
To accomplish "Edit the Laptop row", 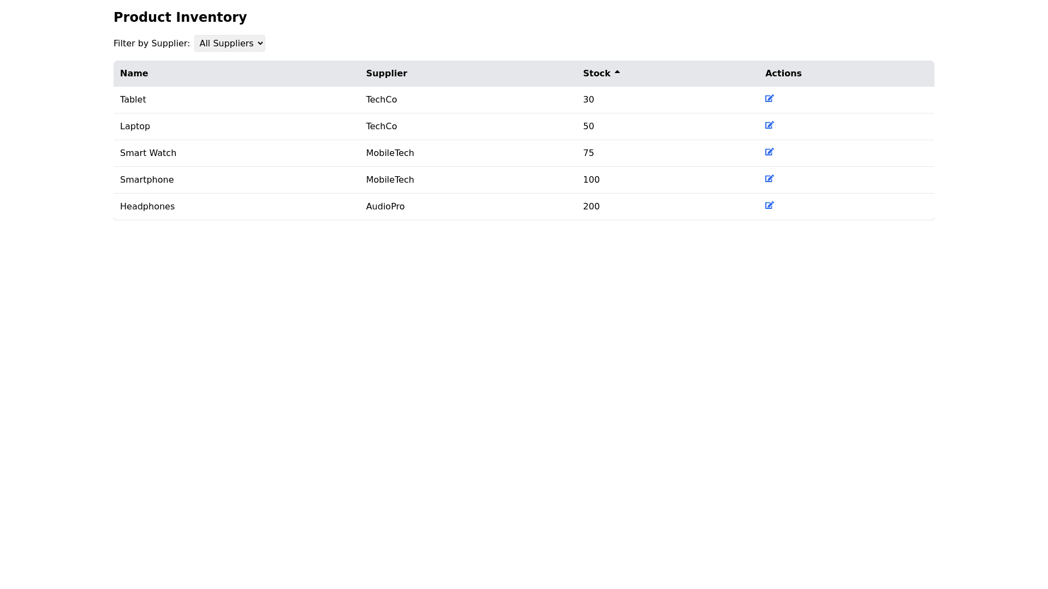I will tap(769, 125).
